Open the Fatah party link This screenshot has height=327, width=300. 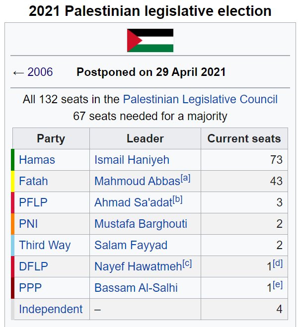[x=33, y=181]
